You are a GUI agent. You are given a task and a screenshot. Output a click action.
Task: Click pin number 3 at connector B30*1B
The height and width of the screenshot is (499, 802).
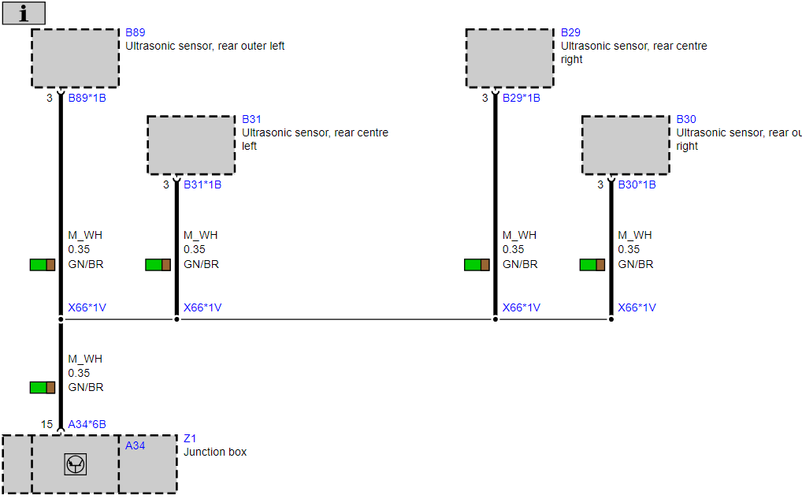pyautogui.click(x=600, y=184)
